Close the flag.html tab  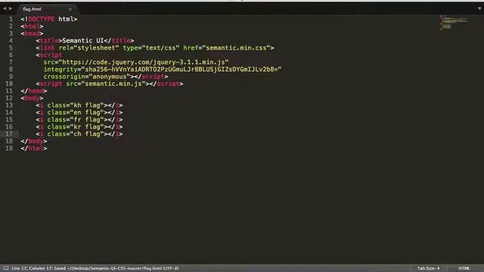pyautogui.click(x=70, y=9)
